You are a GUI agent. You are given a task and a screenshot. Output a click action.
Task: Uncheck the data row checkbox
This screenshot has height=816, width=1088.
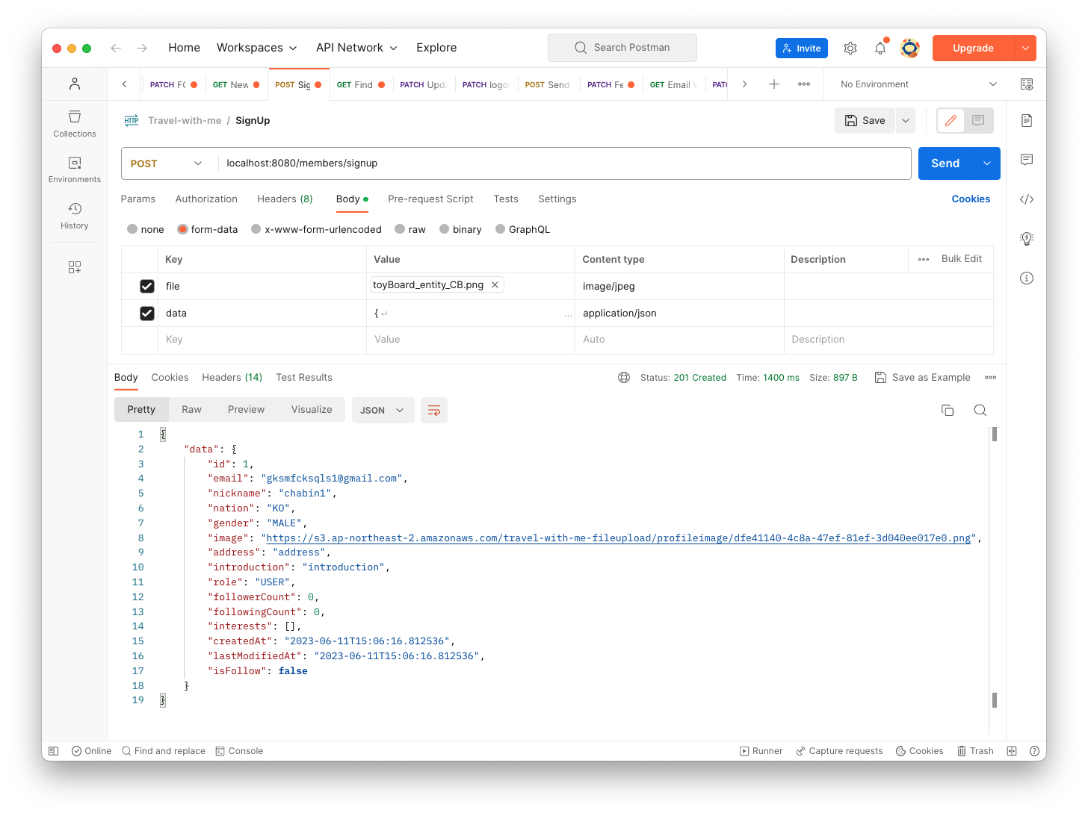pyautogui.click(x=147, y=314)
